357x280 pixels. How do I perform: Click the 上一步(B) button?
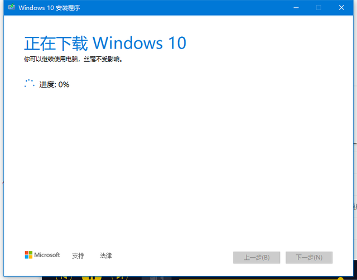click(257, 258)
